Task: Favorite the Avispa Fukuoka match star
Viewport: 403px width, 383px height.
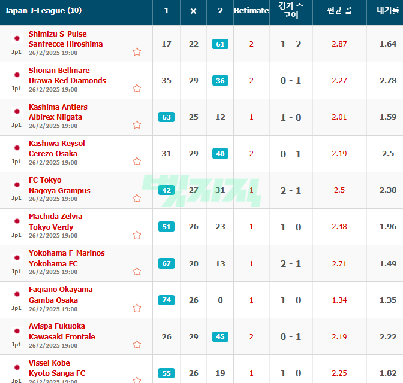Action: (137, 344)
